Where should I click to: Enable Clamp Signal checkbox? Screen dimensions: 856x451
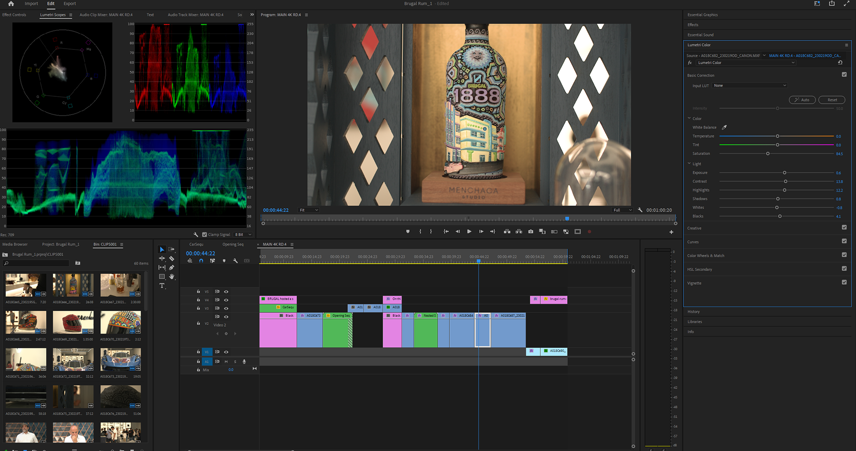pos(205,234)
